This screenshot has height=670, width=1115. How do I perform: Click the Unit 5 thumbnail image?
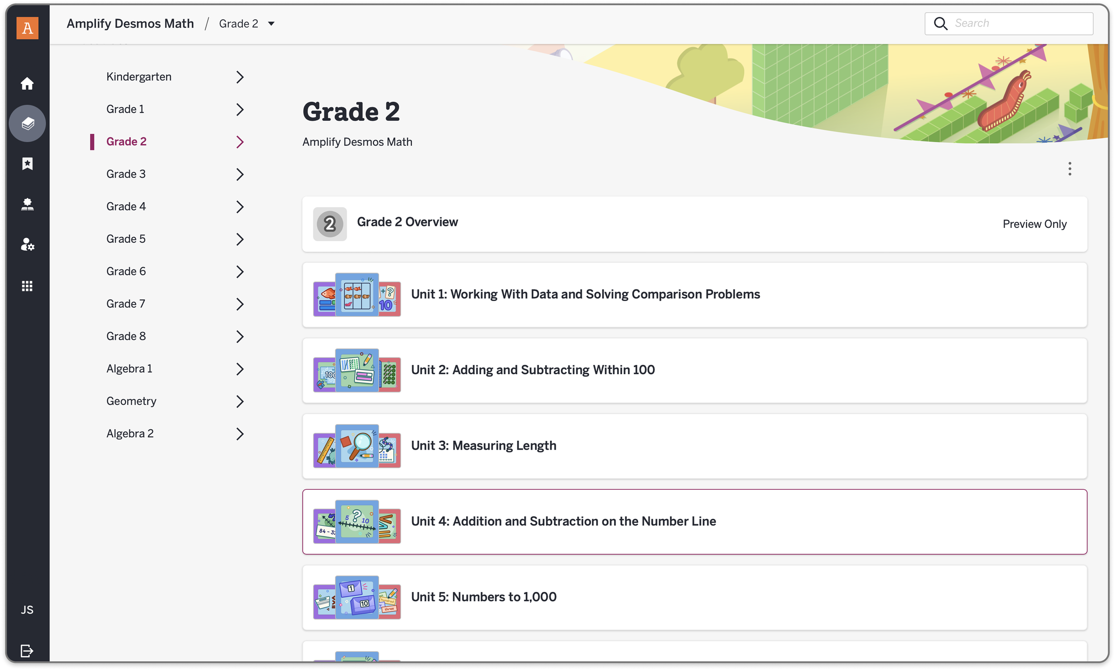coord(357,597)
